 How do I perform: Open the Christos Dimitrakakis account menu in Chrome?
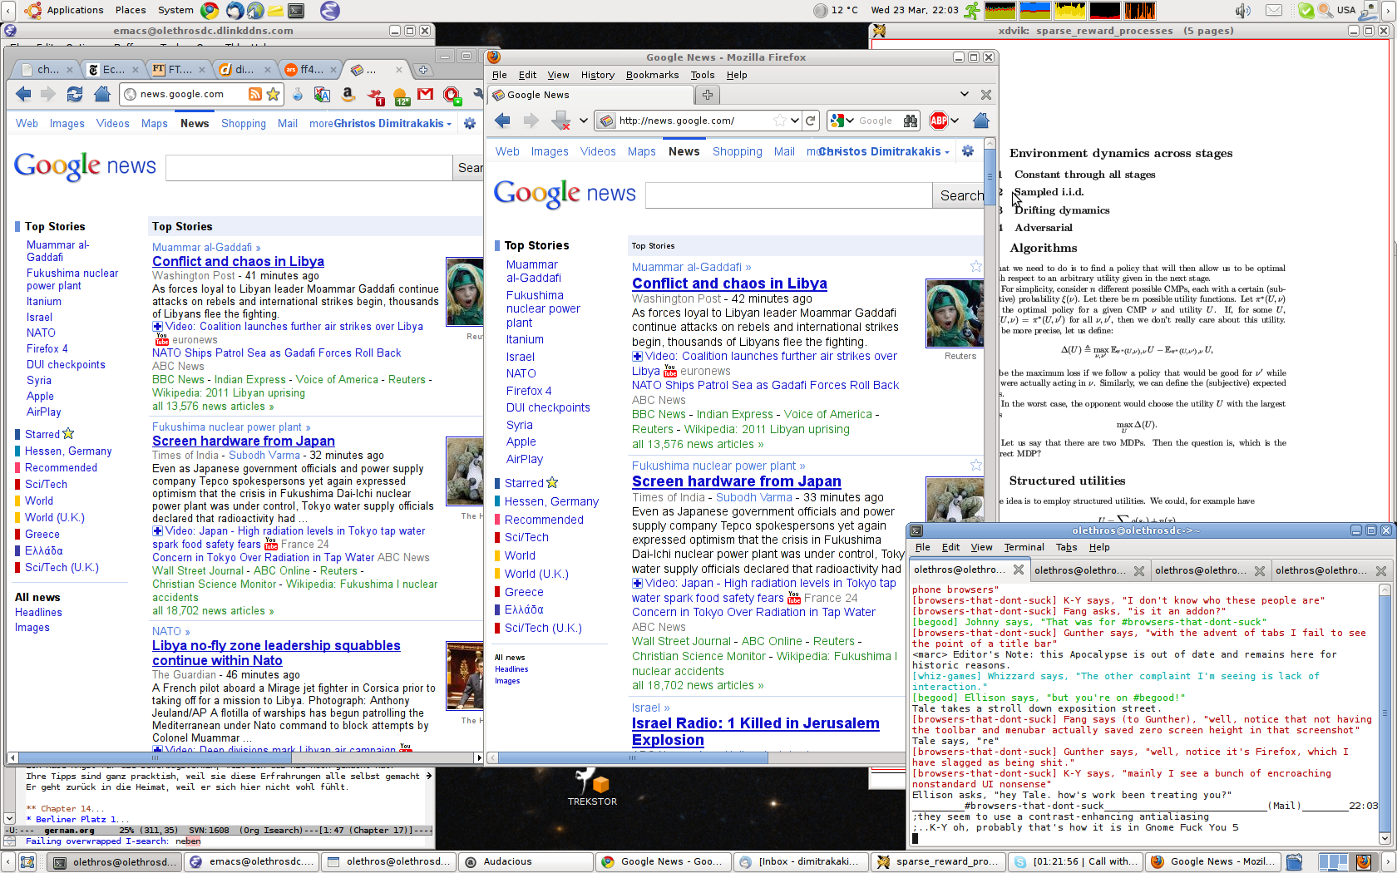click(392, 123)
